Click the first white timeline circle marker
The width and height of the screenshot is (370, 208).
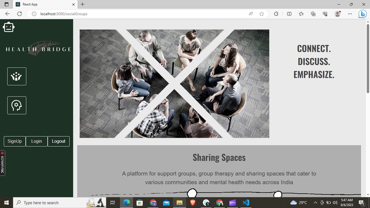coord(192,193)
